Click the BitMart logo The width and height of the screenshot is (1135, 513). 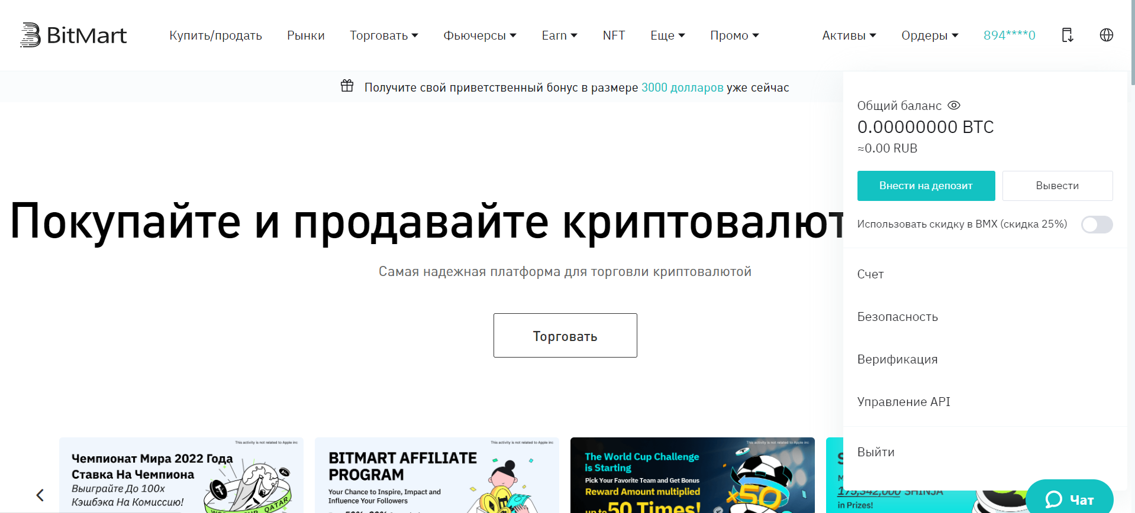click(73, 35)
